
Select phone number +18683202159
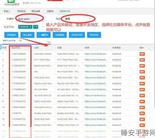(19, 60)
